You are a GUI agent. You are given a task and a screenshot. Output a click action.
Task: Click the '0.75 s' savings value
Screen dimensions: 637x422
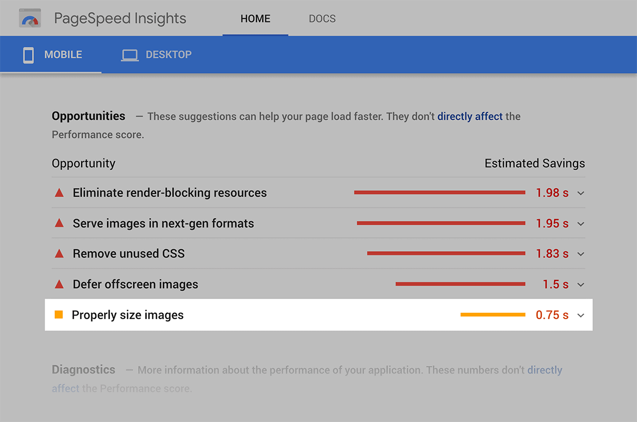pyautogui.click(x=552, y=315)
